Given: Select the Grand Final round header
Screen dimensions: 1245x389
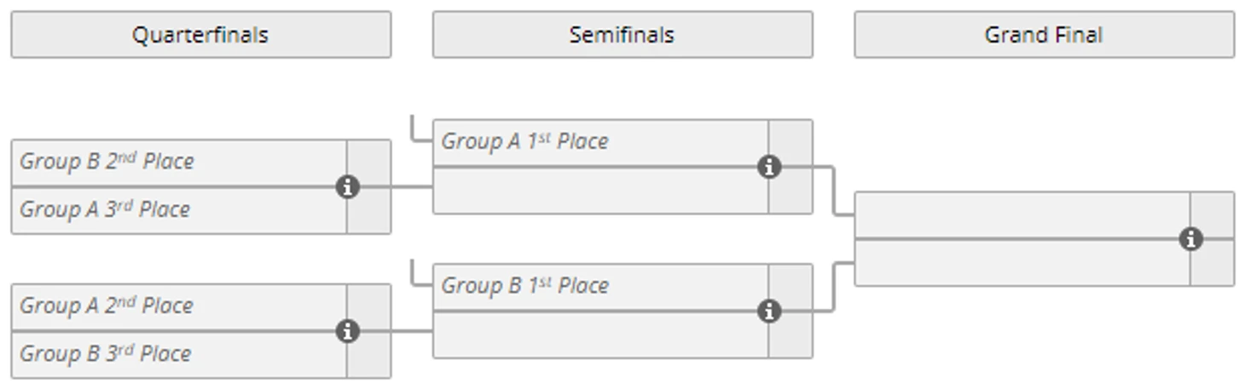Looking at the screenshot, I should [x=1044, y=35].
